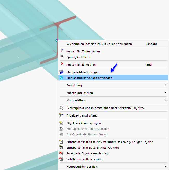Viewport: 169px width, 170px height.
Task: Click the Zur Objektselektion hinzufügen icon
Action: click(61, 128)
